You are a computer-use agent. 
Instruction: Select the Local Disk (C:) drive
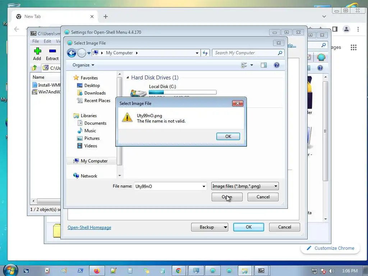point(173,91)
